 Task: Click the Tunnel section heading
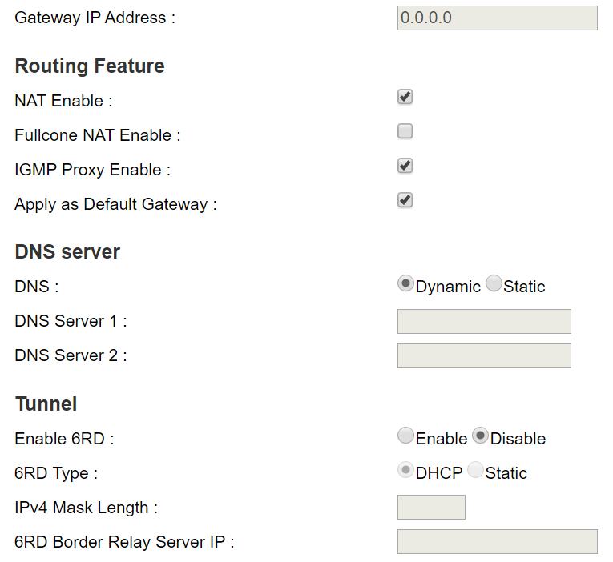click(x=46, y=404)
